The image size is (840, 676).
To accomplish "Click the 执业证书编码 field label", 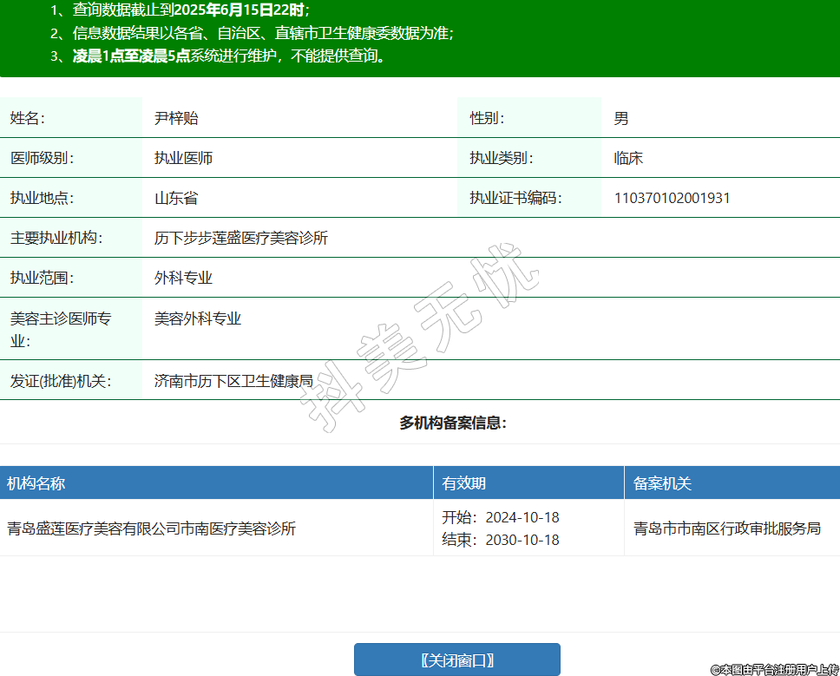I will pyautogui.click(x=515, y=198).
